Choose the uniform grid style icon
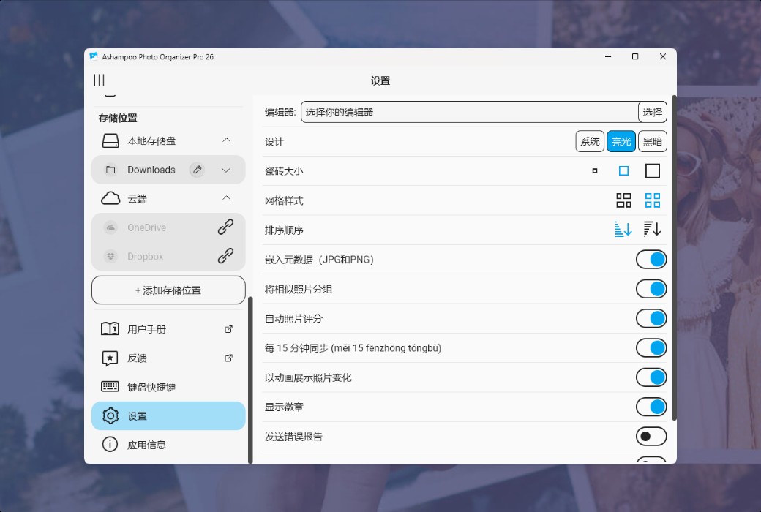This screenshot has width=761, height=512. click(x=651, y=200)
